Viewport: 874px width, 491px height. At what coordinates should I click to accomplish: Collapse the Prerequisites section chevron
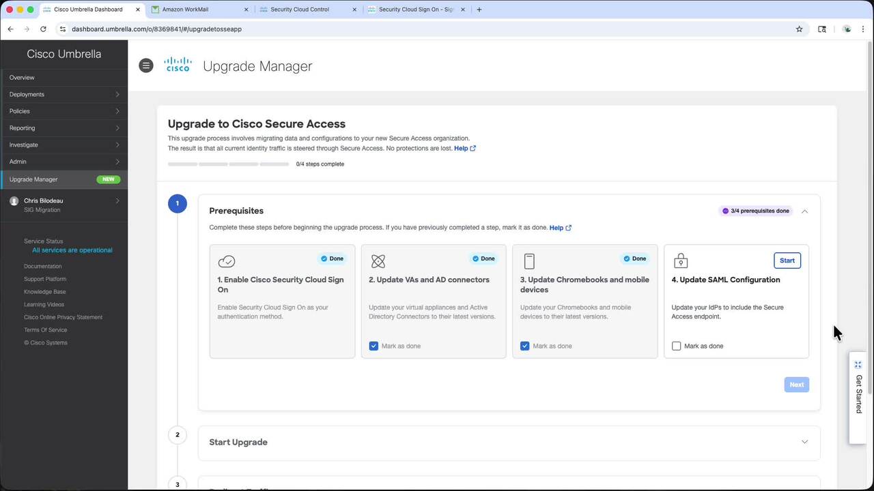pyautogui.click(x=804, y=211)
